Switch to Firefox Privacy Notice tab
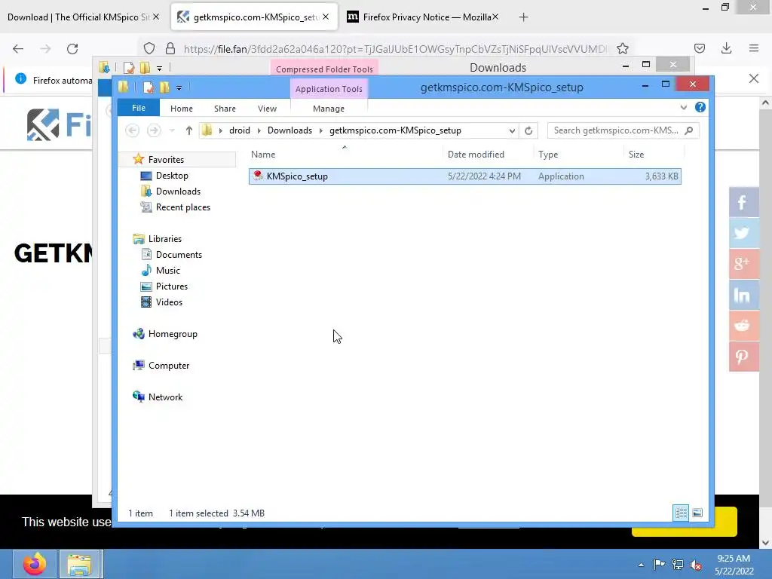The width and height of the screenshot is (772, 579). click(x=427, y=17)
